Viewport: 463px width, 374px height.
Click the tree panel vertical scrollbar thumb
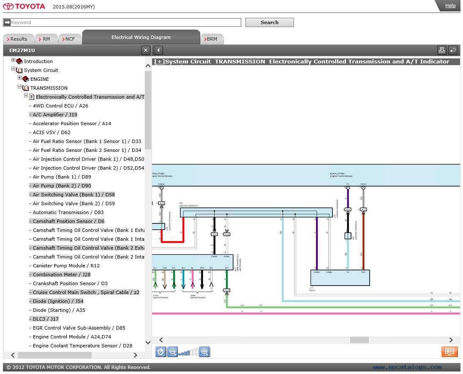click(x=148, y=110)
